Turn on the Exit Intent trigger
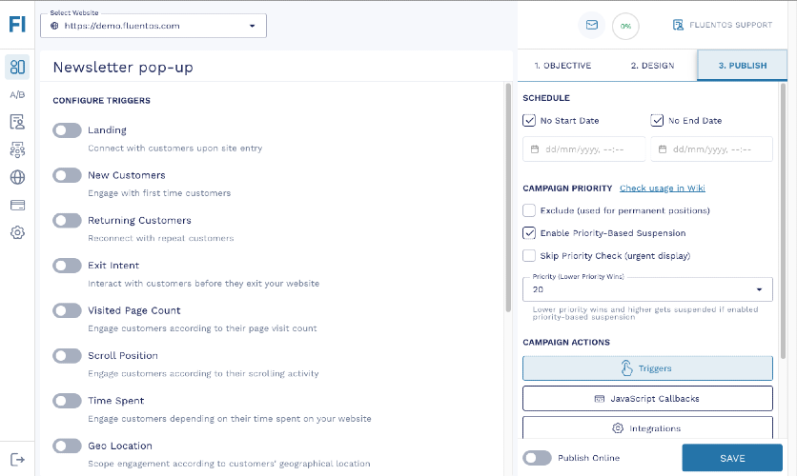797x476 pixels. pyautogui.click(x=67, y=266)
